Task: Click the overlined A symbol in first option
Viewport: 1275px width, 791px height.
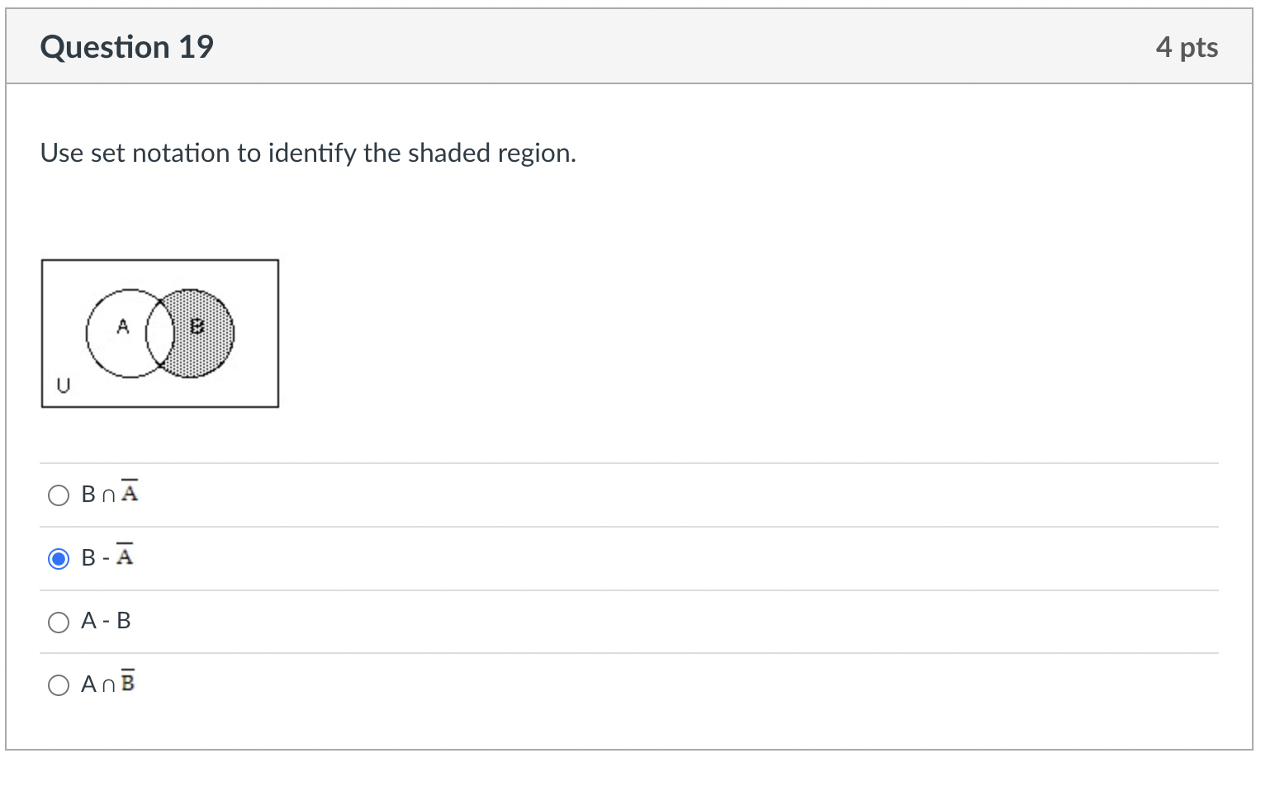Action: coord(130,490)
